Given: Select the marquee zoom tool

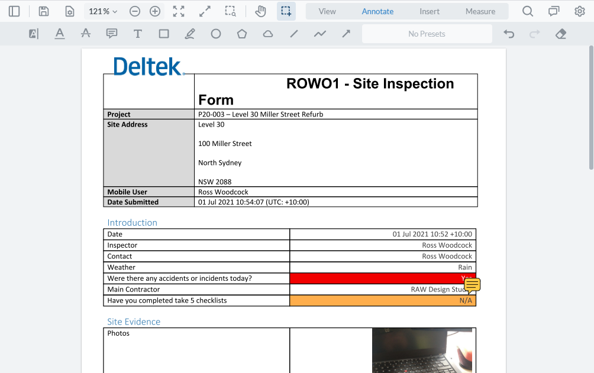Looking at the screenshot, I should pos(230,11).
